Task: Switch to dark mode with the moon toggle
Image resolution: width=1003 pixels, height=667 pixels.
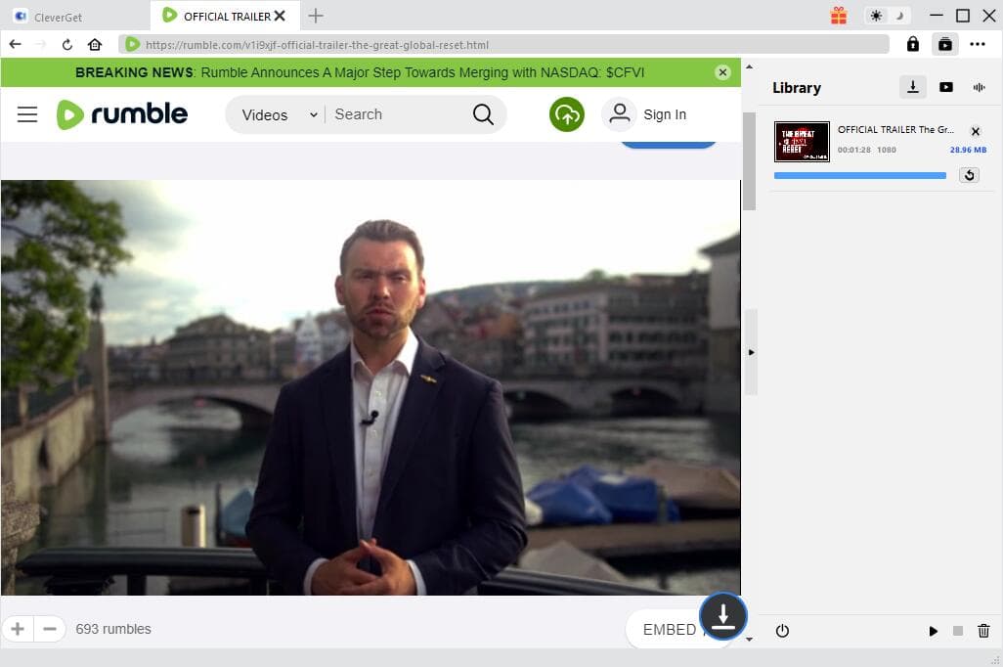Action: [x=899, y=16]
